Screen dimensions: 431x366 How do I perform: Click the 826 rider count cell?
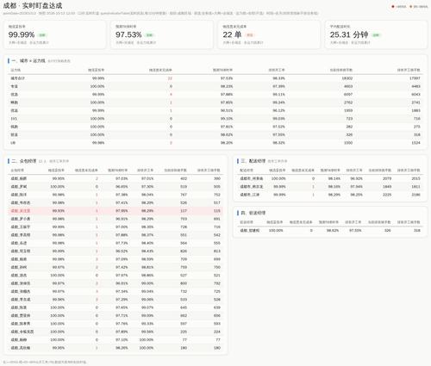184,251
